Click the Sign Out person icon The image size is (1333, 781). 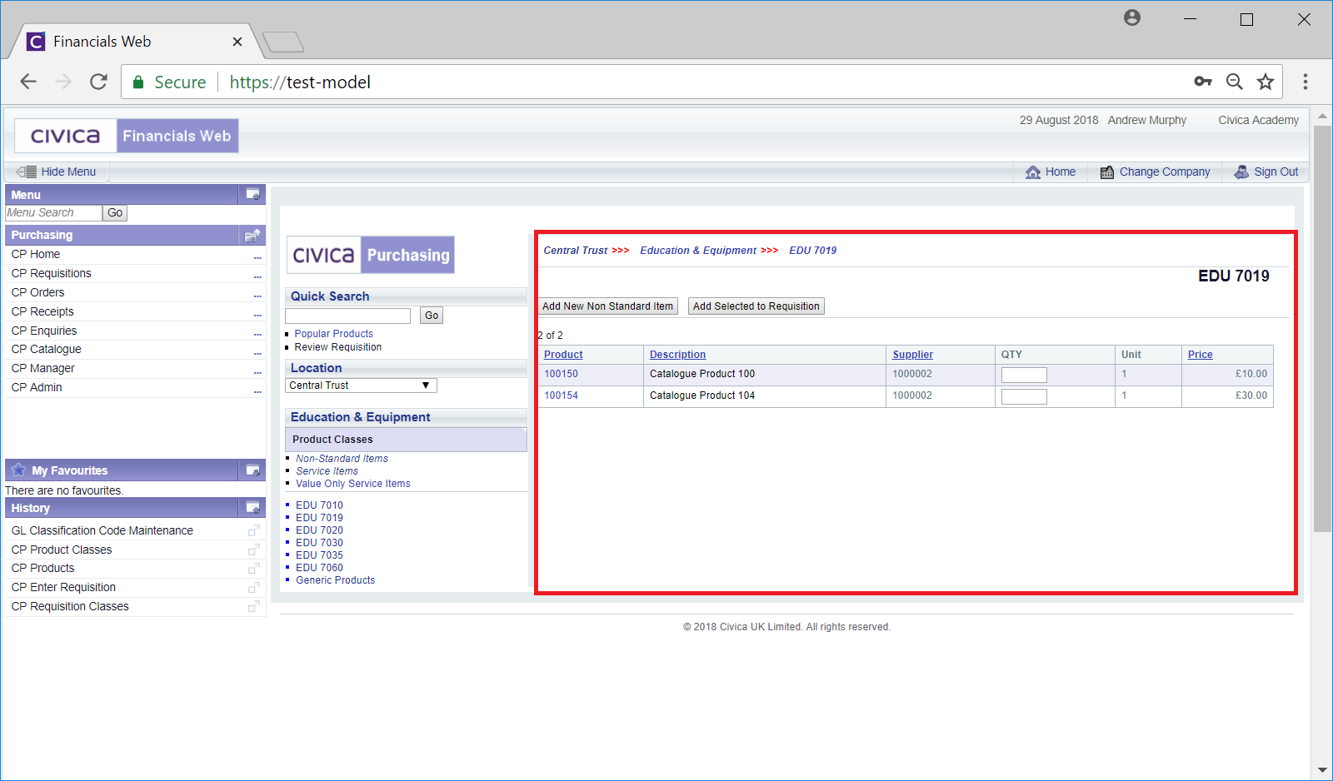click(x=1241, y=172)
